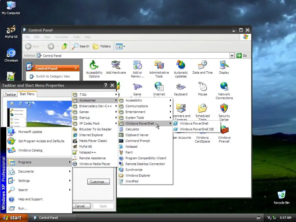Viewport: 296px width, 222px height.
Task: Open Calculator from Accessories
Action: click(x=145, y=129)
